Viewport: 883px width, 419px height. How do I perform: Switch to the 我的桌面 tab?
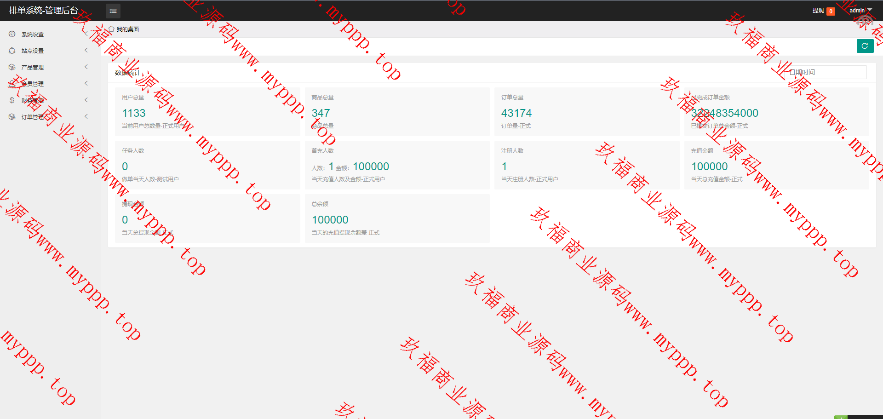point(127,29)
